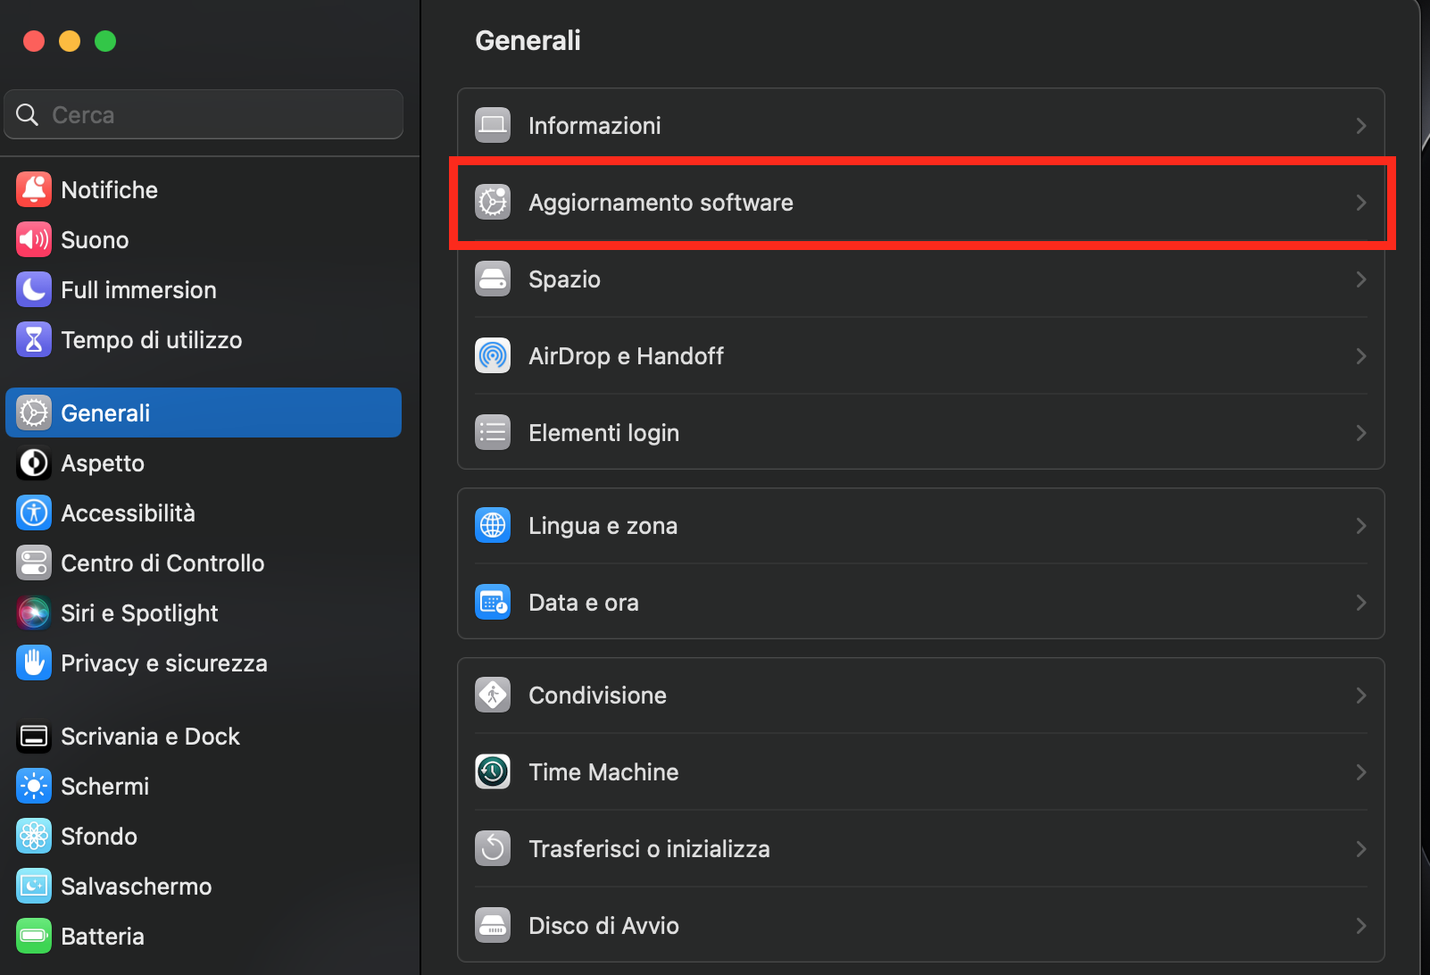Expand Informazioni with its chevron
1430x975 pixels.
[1360, 125]
